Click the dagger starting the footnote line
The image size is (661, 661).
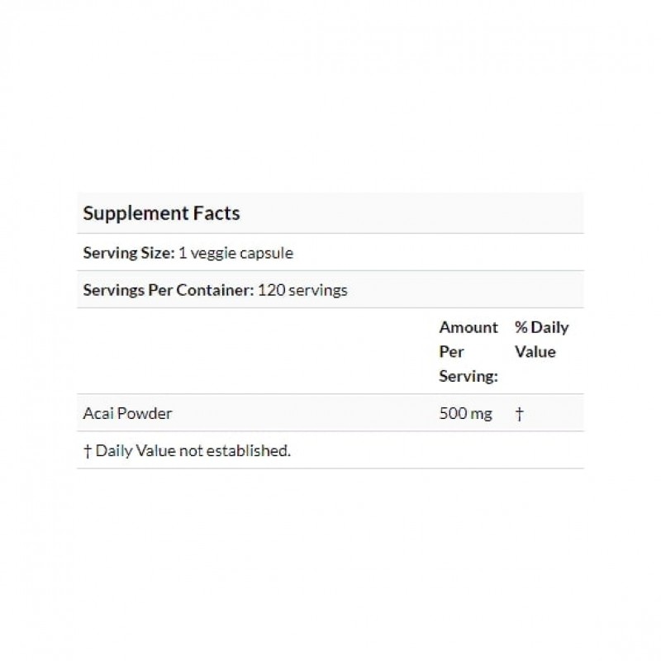tap(88, 450)
